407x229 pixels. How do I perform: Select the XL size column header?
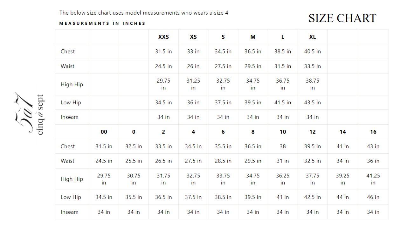tap(313, 37)
